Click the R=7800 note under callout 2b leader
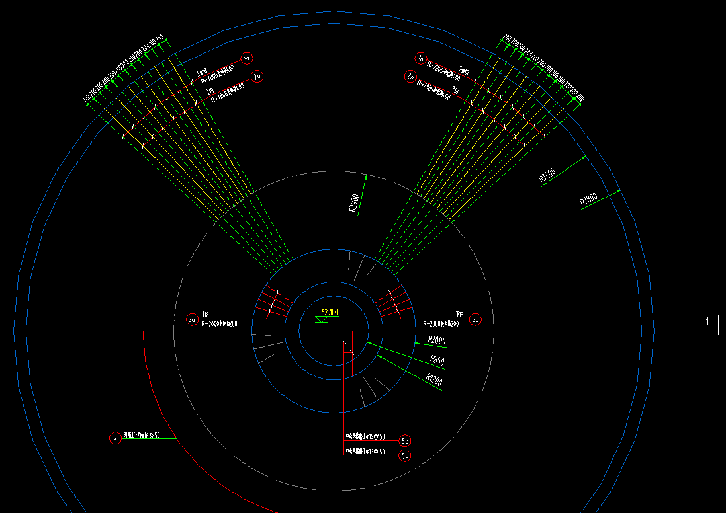The width and height of the screenshot is (726, 513). click(x=434, y=90)
